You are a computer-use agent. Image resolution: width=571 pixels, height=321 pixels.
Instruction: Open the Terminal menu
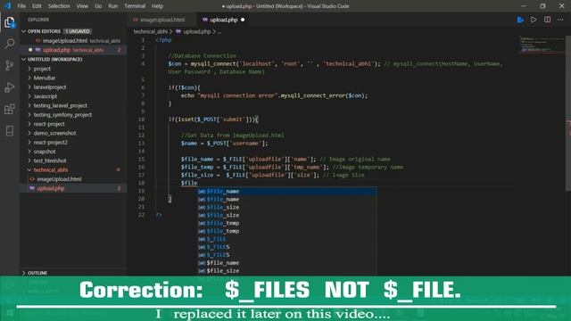135,6
